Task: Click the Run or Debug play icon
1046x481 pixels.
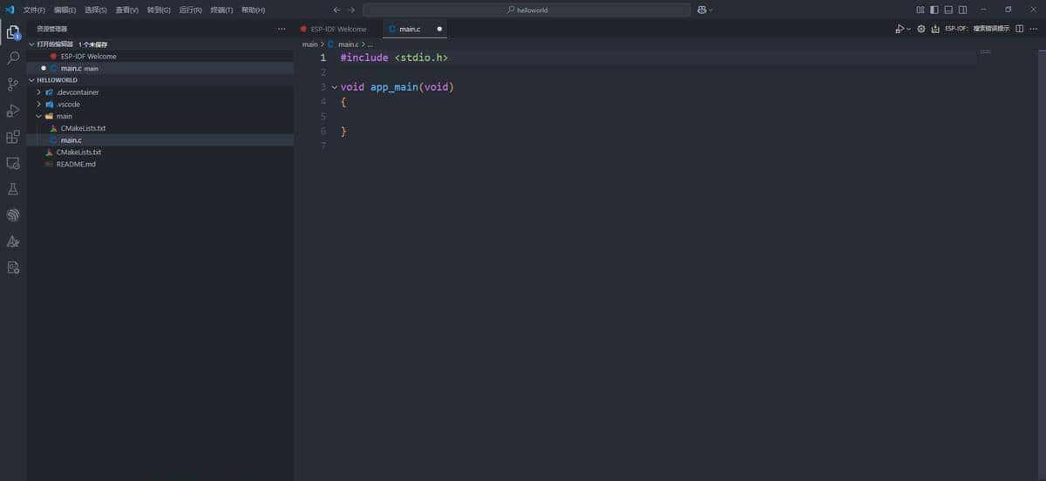Action: [x=900, y=29]
